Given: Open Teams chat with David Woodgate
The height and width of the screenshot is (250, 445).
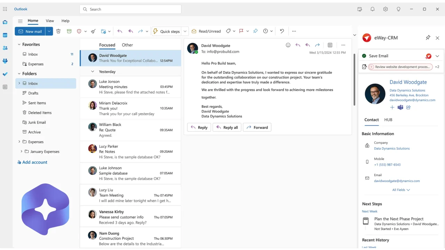Looking at the screenshot, I should click(x=400, y=107).
